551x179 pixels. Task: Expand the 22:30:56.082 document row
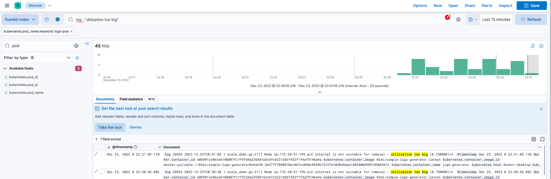96,171
